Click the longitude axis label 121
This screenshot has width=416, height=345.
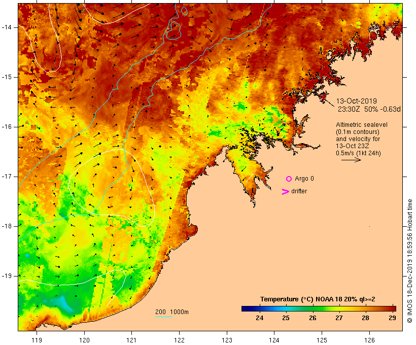click(x=131, y=340)
